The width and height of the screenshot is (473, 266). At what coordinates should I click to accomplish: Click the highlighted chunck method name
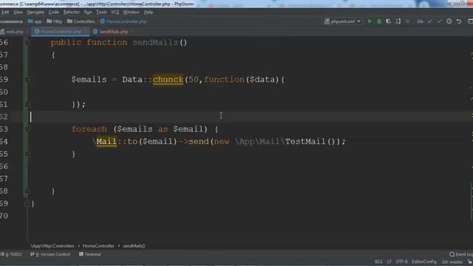click(168, 80)
